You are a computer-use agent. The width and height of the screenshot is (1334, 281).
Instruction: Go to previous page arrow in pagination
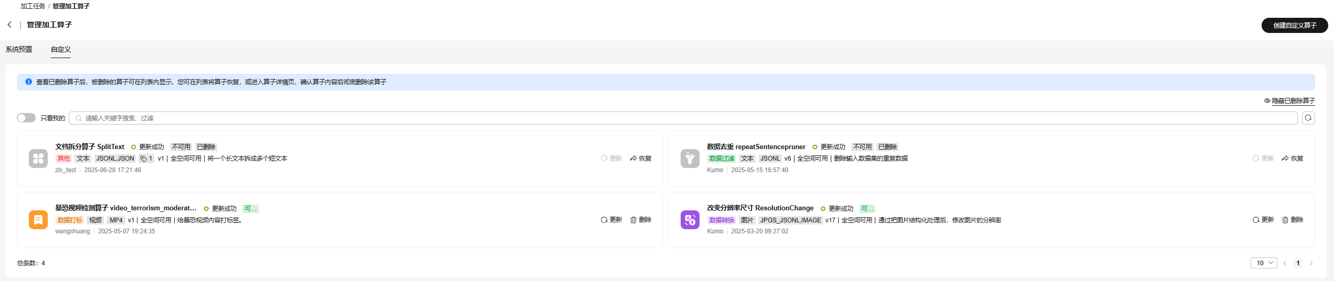pyautogui.click(x=1285, y=263)
